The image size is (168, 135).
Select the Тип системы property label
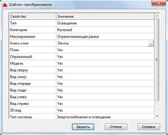pos(33,117)
